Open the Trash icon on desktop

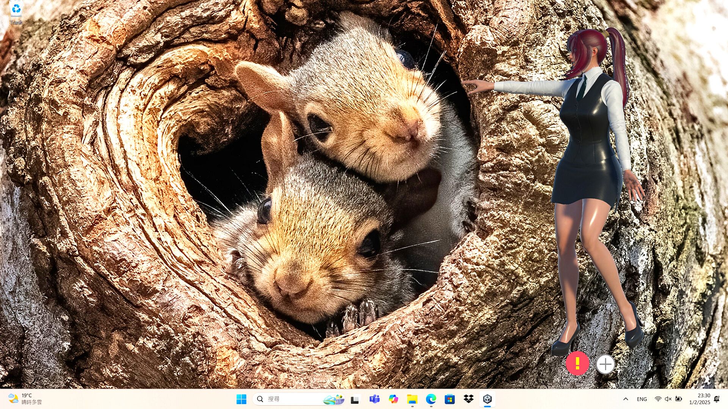click(x=16, y=11)
